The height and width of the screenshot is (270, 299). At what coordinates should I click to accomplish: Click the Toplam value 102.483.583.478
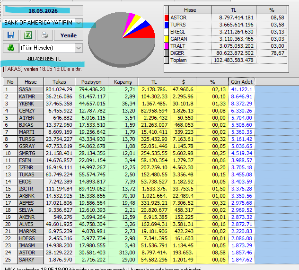pyautogui.click(x=234, y=60)
